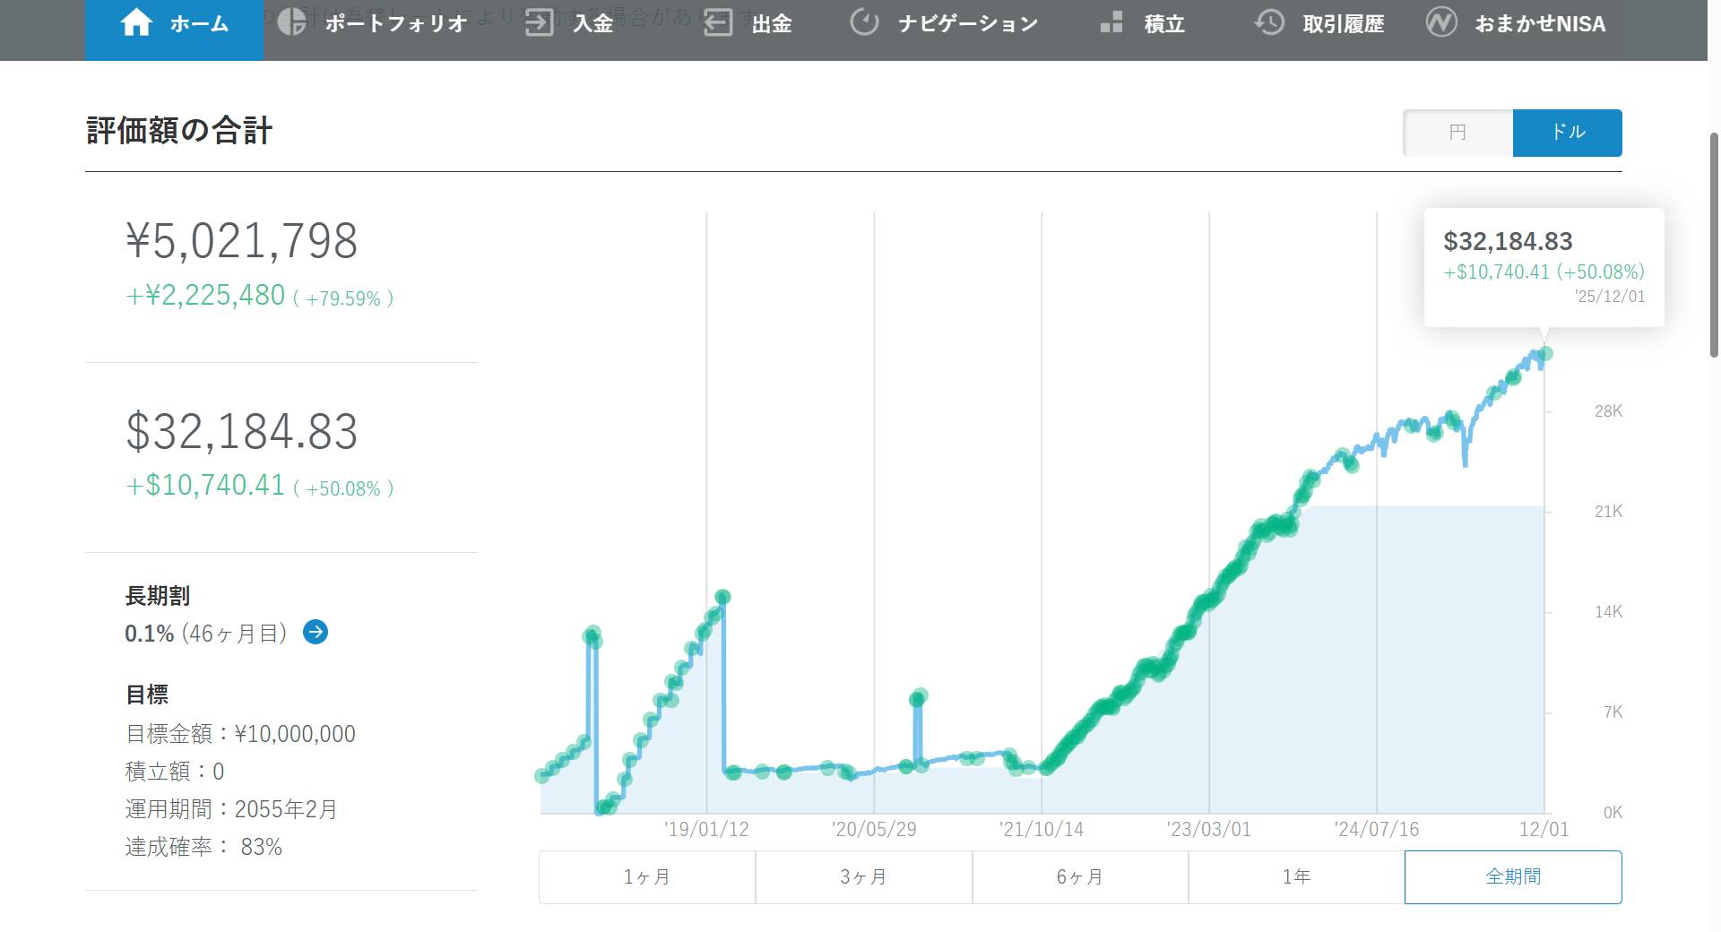
Task: Click the deposit arrow icon
Action: 539,23
